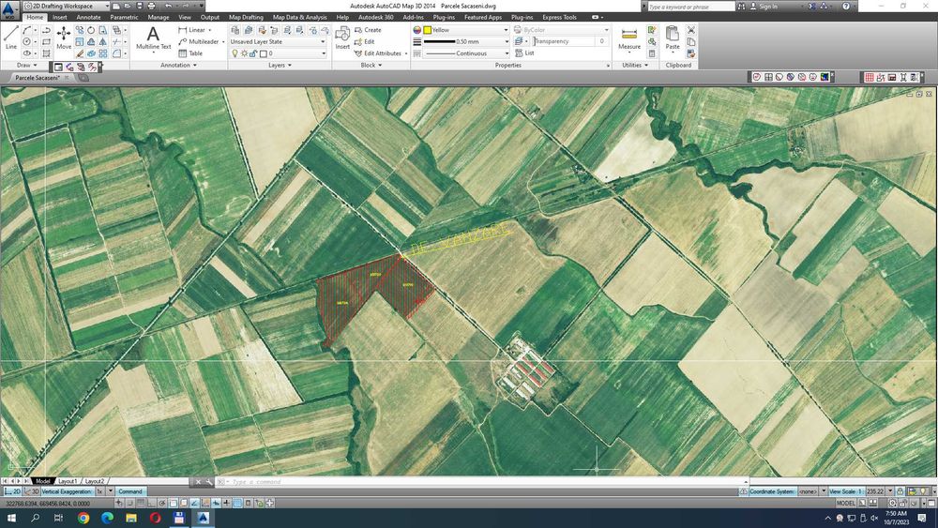Click the Create block button
The width and height of the screenshot is (938, 528).
367,30
